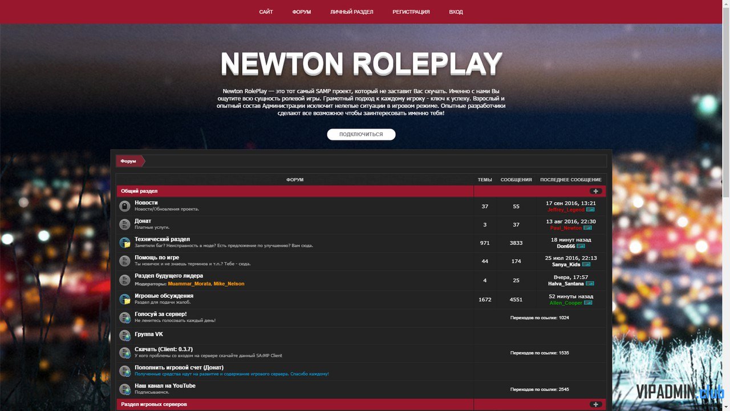Click the 'Вчера, 17:57' timestamp
Screen dimensions: 730x411
tap(571, 277)
